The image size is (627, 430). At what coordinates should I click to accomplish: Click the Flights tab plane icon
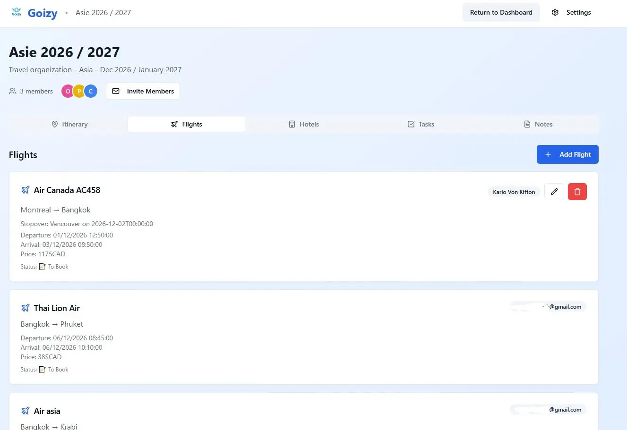(x=174, y=124)
